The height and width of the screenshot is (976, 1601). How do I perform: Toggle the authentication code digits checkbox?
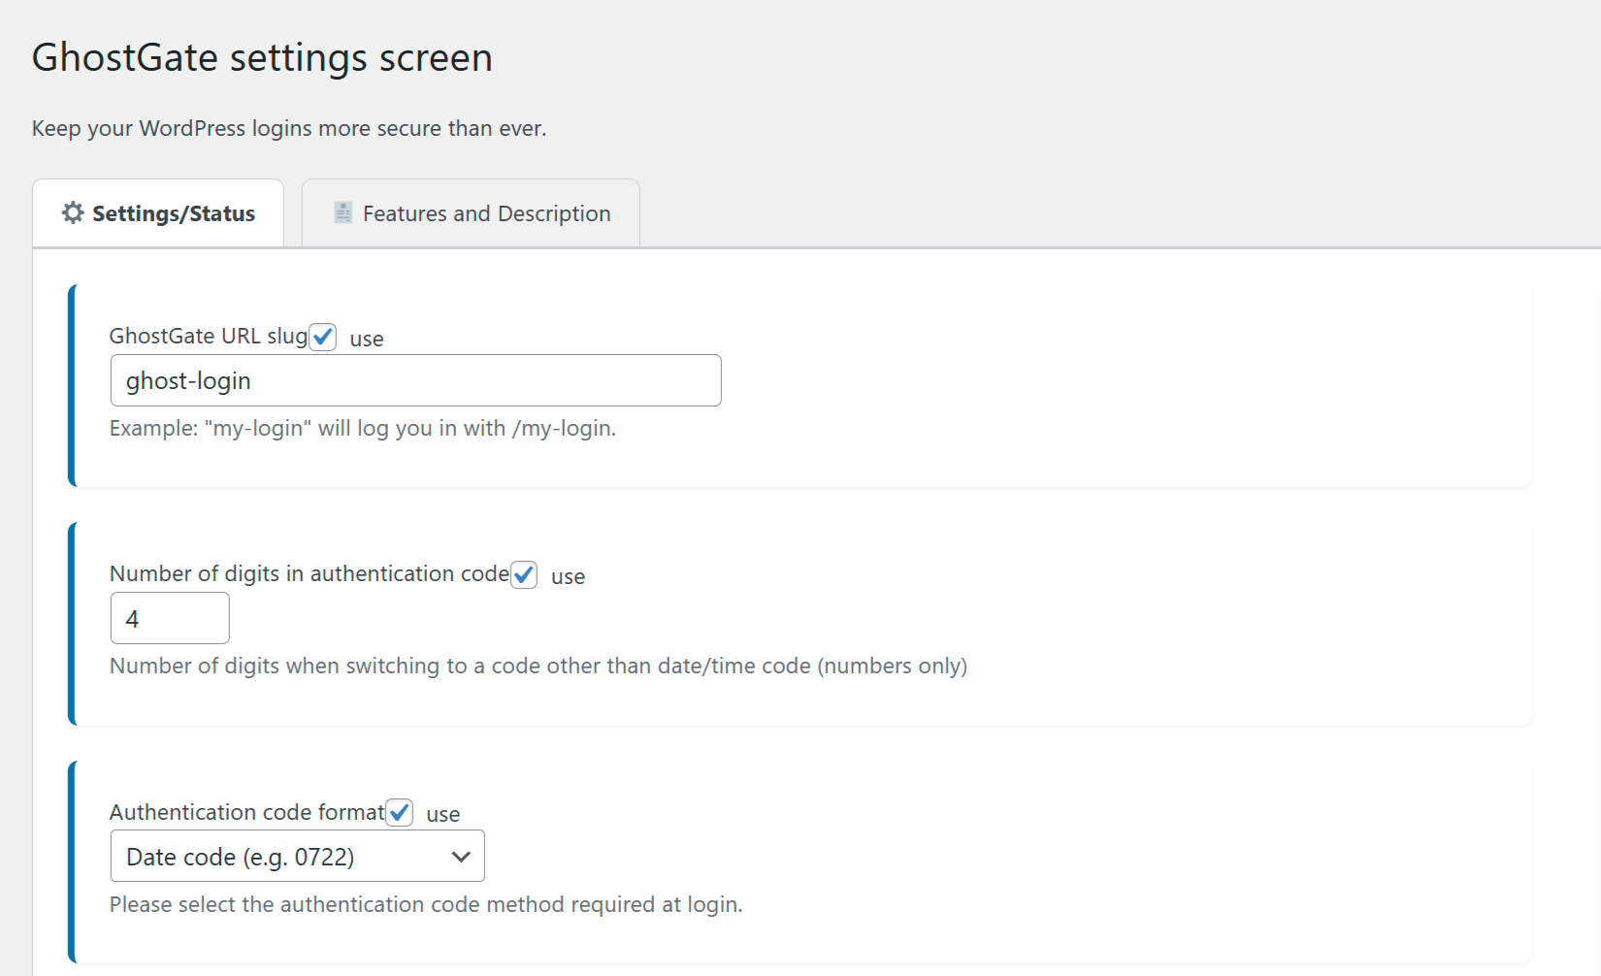(x=524, y=574)
